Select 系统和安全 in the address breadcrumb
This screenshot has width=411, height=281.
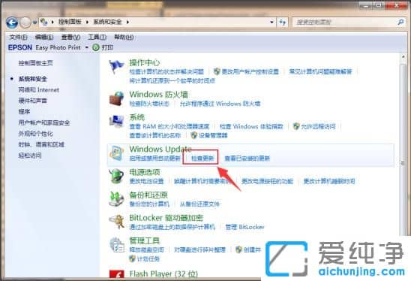[107, 22]
